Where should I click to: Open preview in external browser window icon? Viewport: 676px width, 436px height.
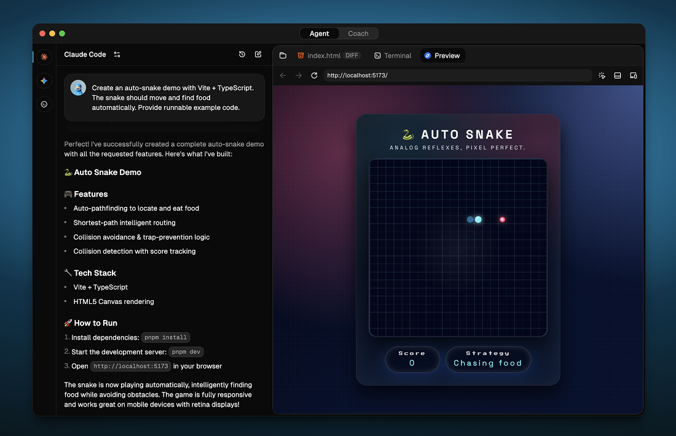tap(634, 75)
